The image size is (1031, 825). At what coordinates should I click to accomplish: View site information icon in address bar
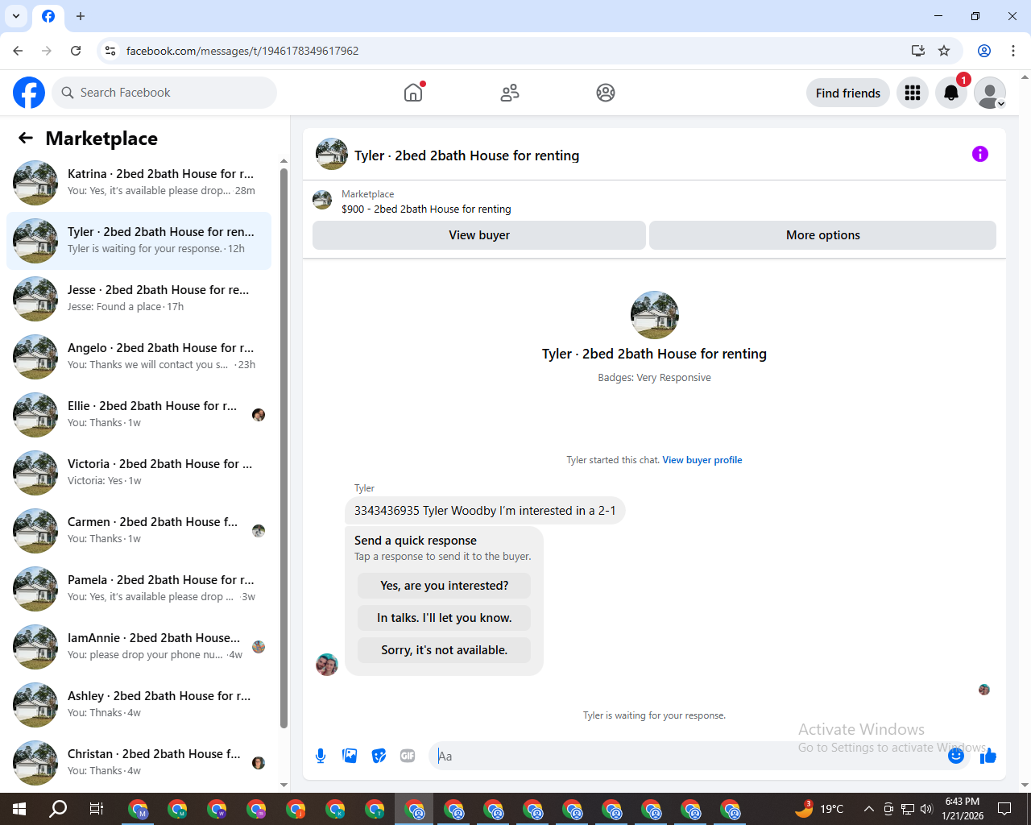tap(110, 51)
